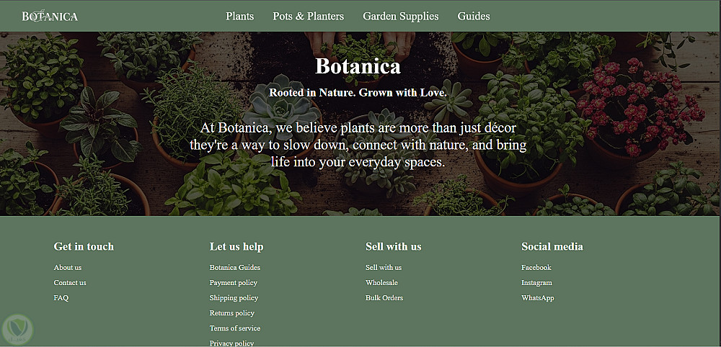Open the Guides navigation item

473,16
